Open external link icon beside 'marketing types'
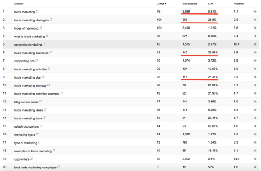 pos(37,134)
